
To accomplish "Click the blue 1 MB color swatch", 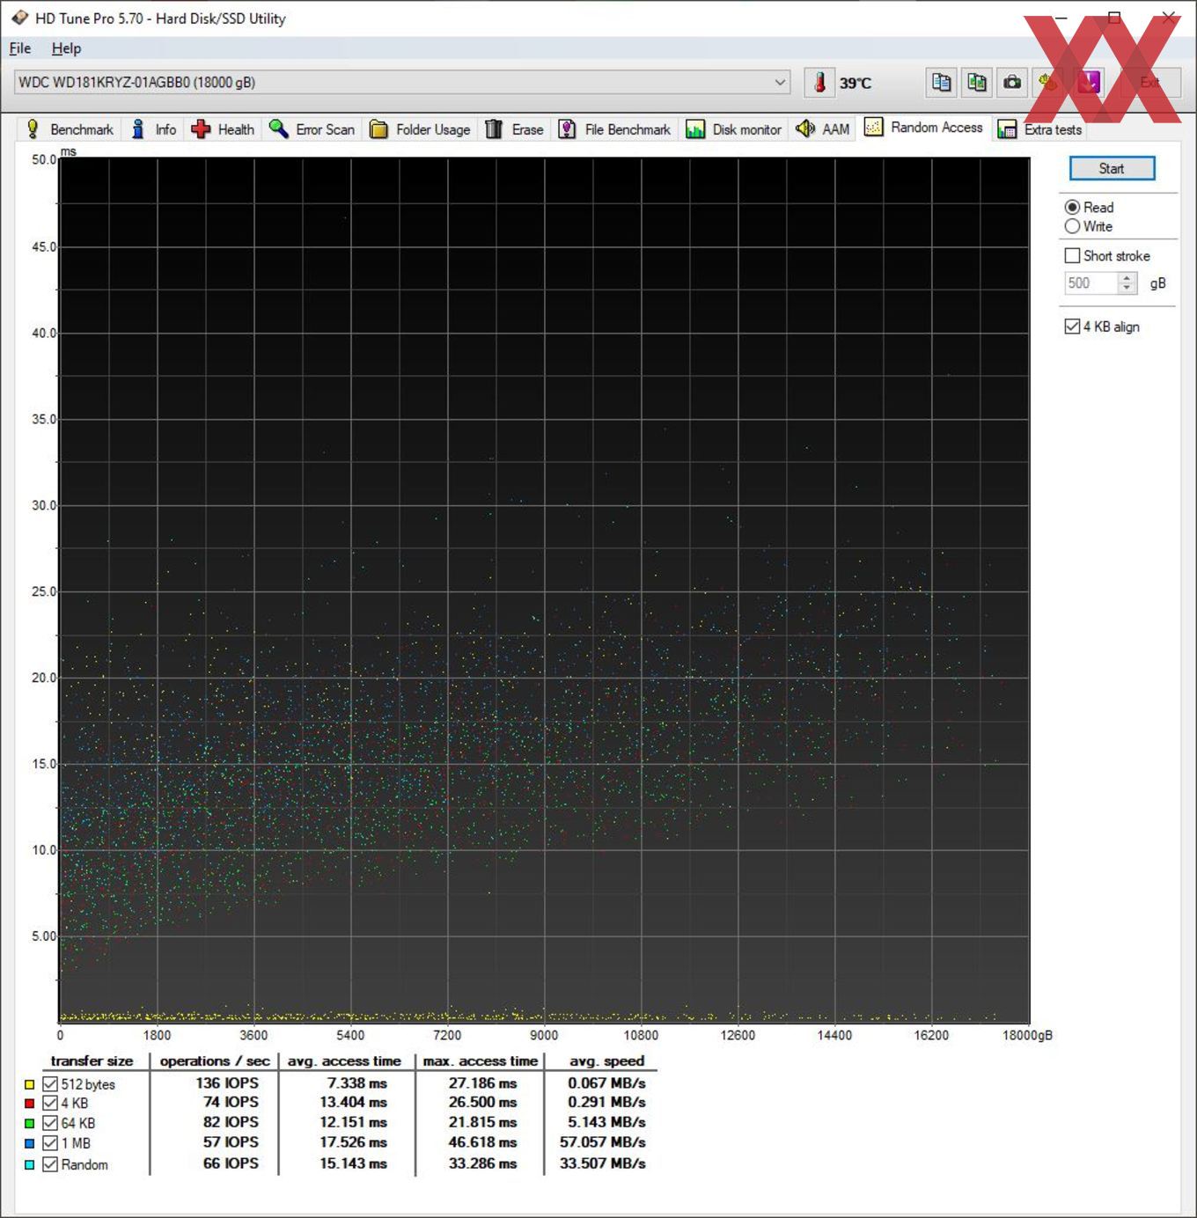I will click(29, 1144).
